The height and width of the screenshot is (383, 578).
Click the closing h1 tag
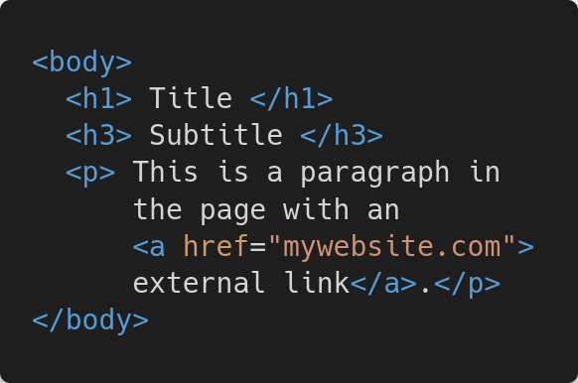(291, 98)
